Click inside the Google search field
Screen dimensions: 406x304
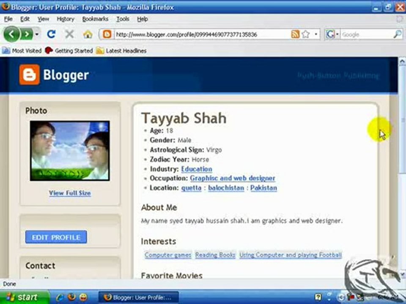[366, 34]
